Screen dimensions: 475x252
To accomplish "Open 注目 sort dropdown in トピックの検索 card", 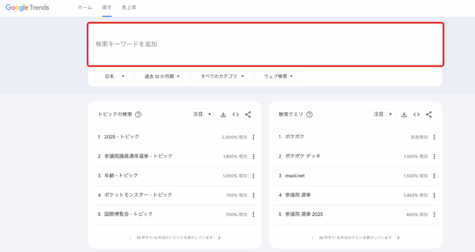I will (202, 114).
